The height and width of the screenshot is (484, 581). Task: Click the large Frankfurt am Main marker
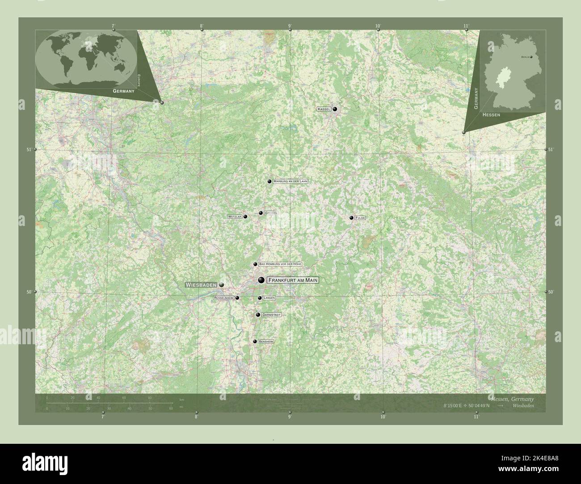click(x=261, y=280)
